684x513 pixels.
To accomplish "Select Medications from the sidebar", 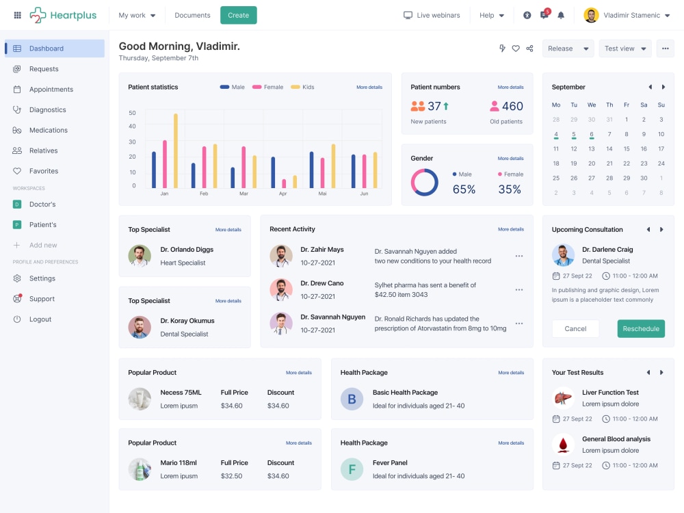I will click(48, 130).
